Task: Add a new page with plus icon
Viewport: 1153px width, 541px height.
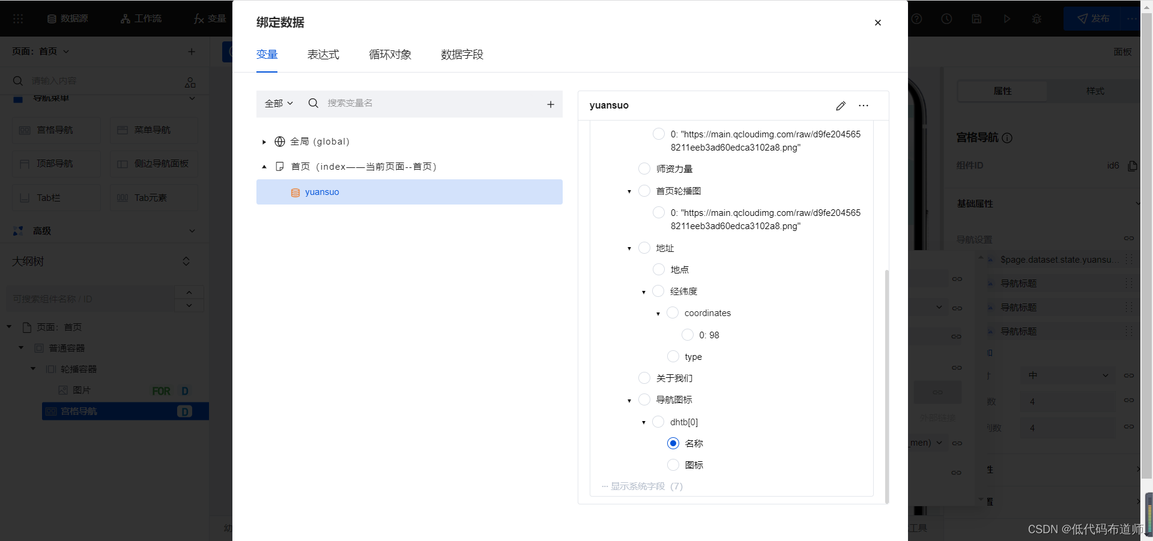Action: [192, 52]
